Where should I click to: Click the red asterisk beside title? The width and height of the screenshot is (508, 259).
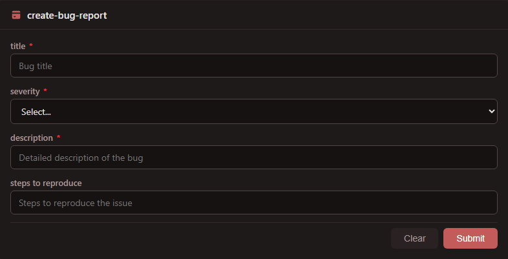[x=31, y=46]
